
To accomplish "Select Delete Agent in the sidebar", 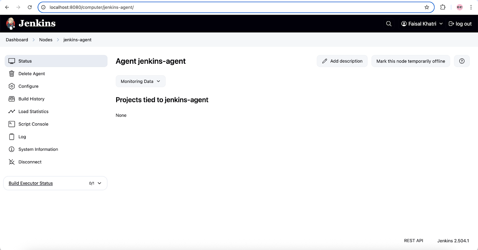I will click(x=56, y=74).
